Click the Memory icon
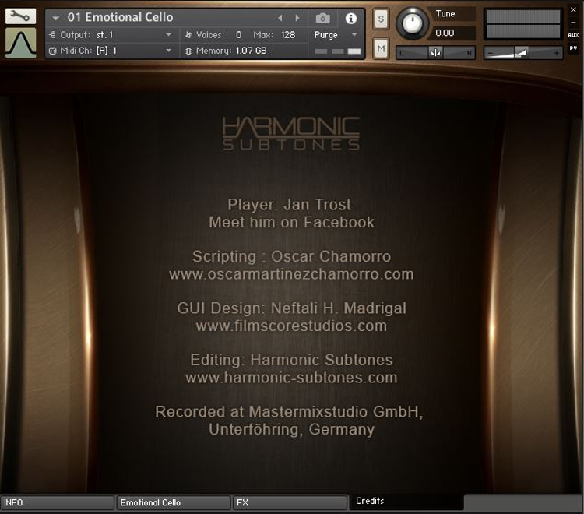The width and height of the screenshot is (584, 514). (x=188, y=51)
